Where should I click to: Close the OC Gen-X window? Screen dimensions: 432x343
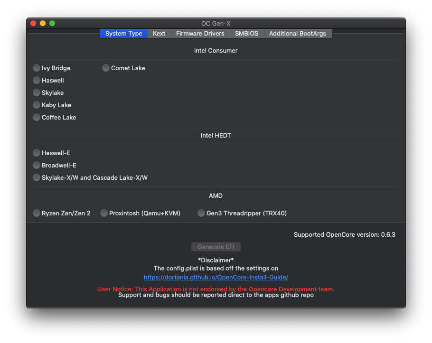pos(33,23)
